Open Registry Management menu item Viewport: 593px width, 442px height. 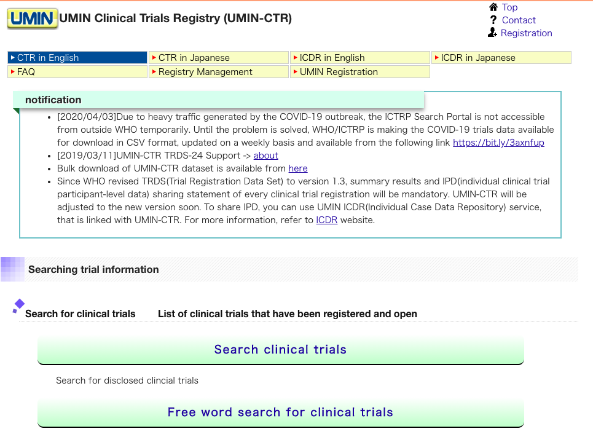(219, 71)
